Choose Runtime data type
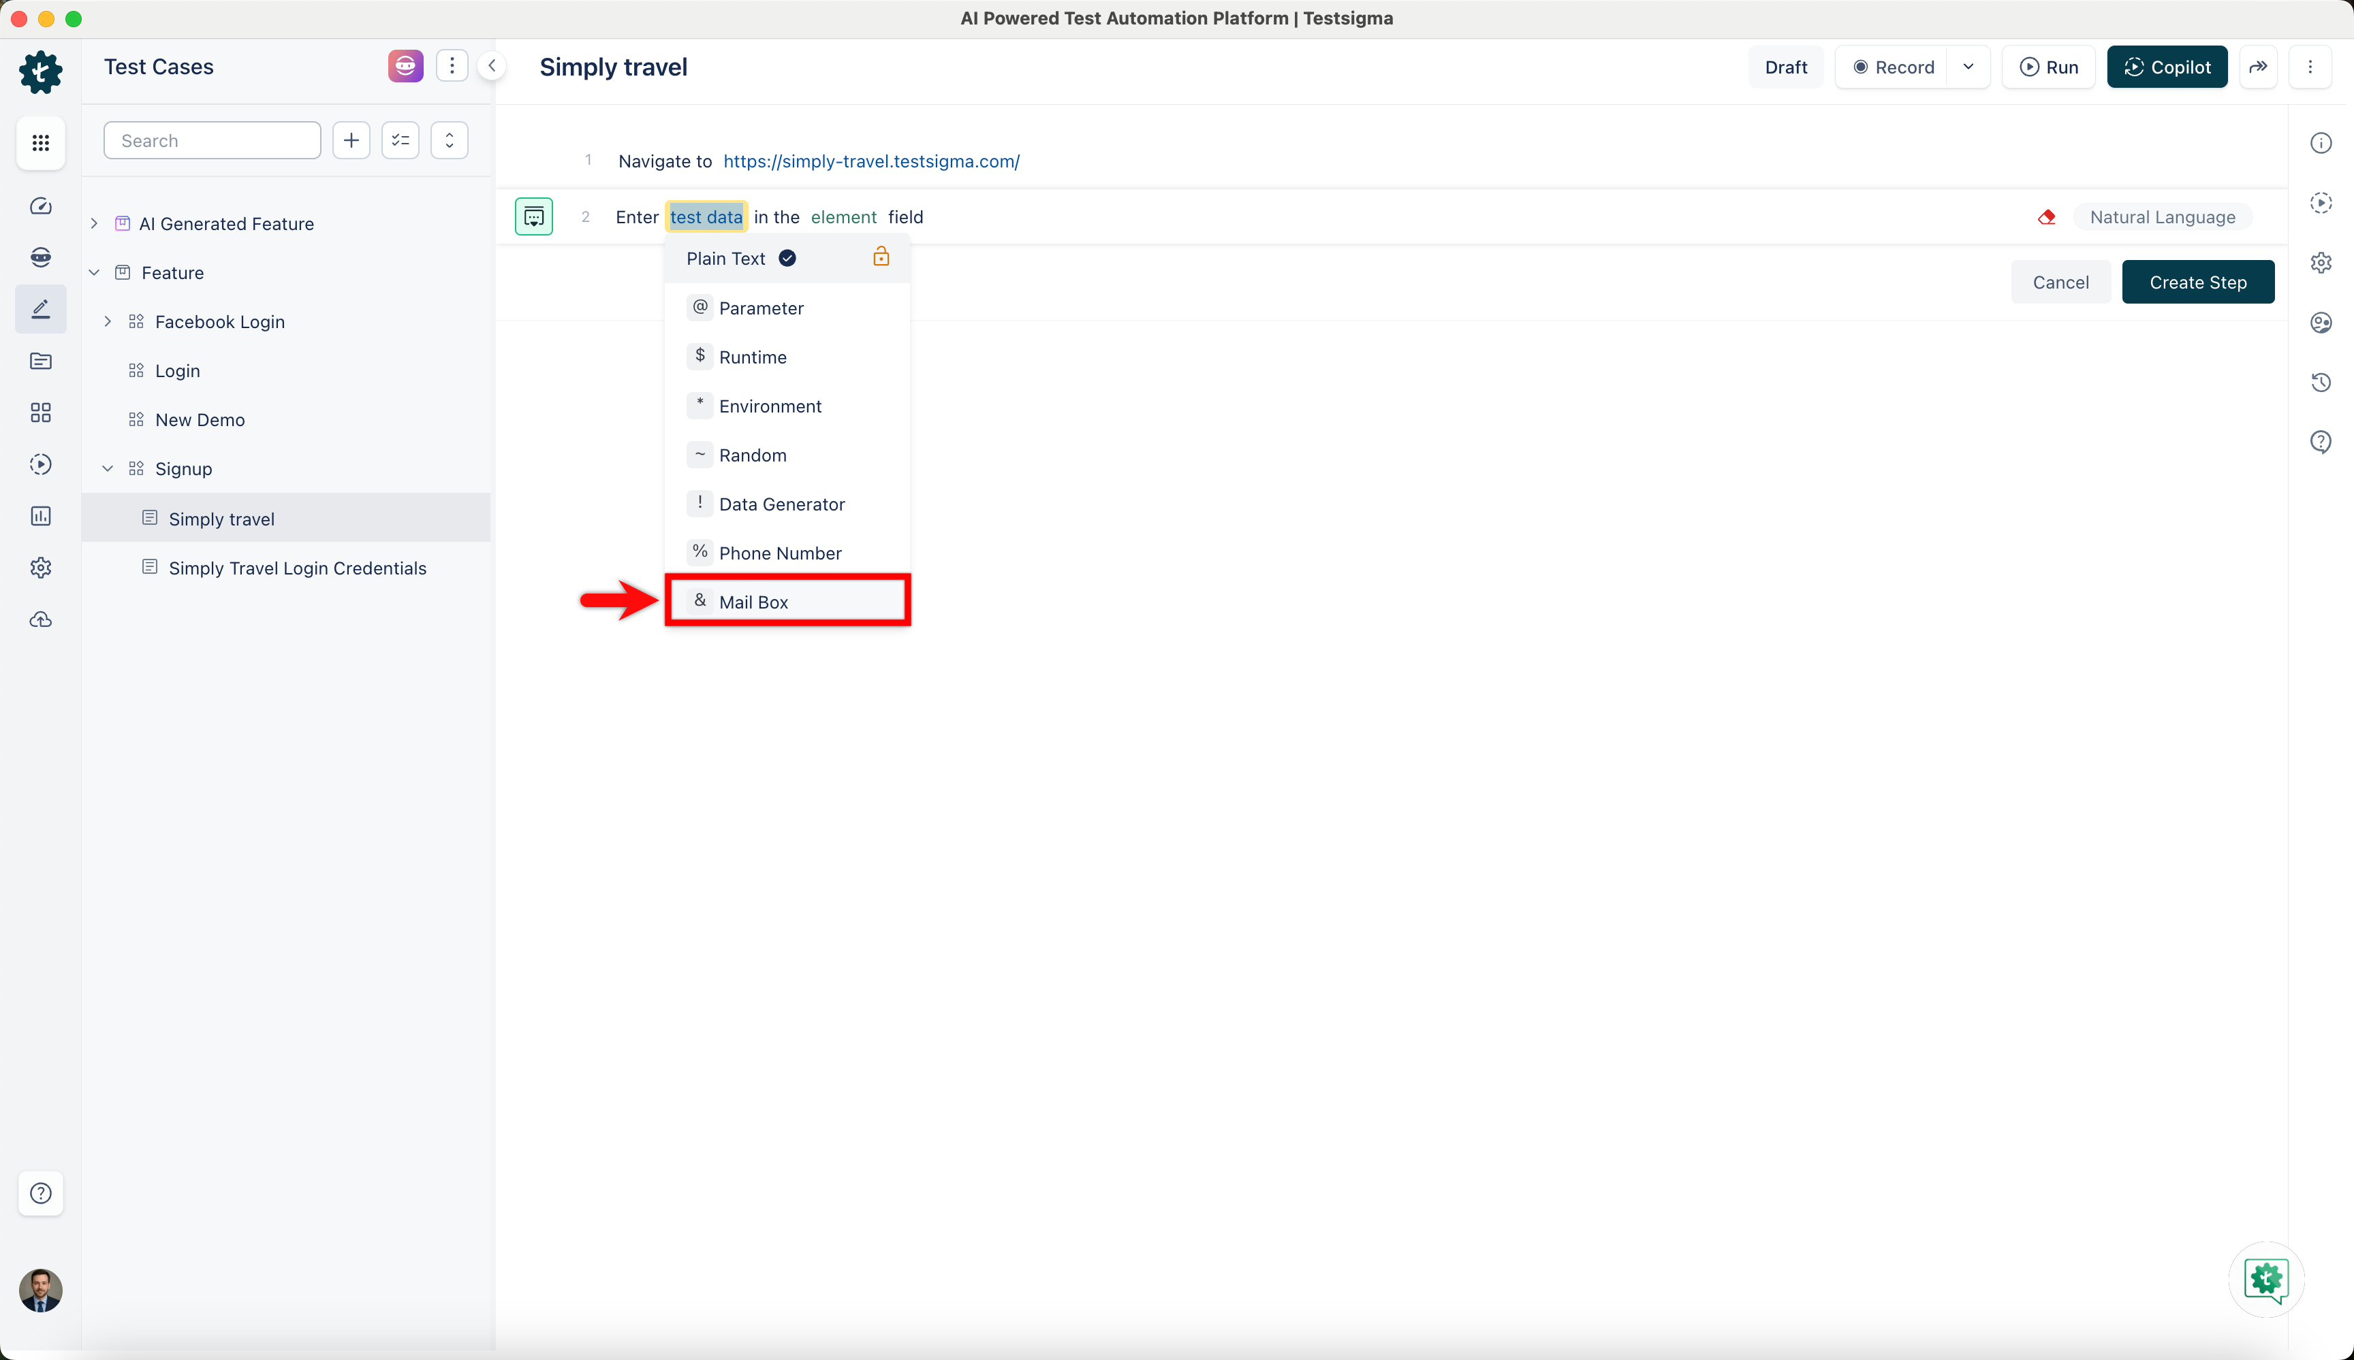 pyautogui.click(x=787, y=357)
